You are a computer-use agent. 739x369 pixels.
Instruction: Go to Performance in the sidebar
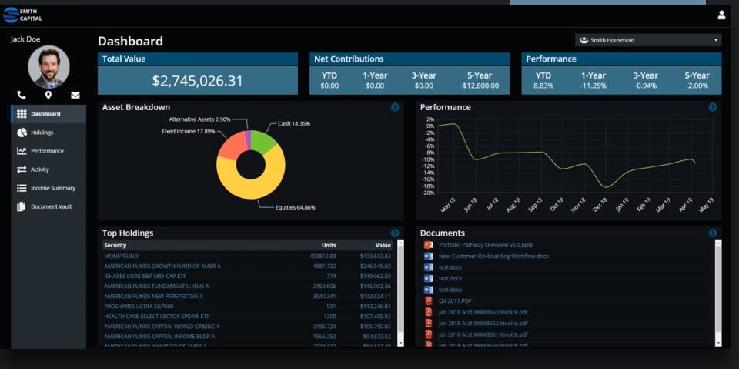48,151
